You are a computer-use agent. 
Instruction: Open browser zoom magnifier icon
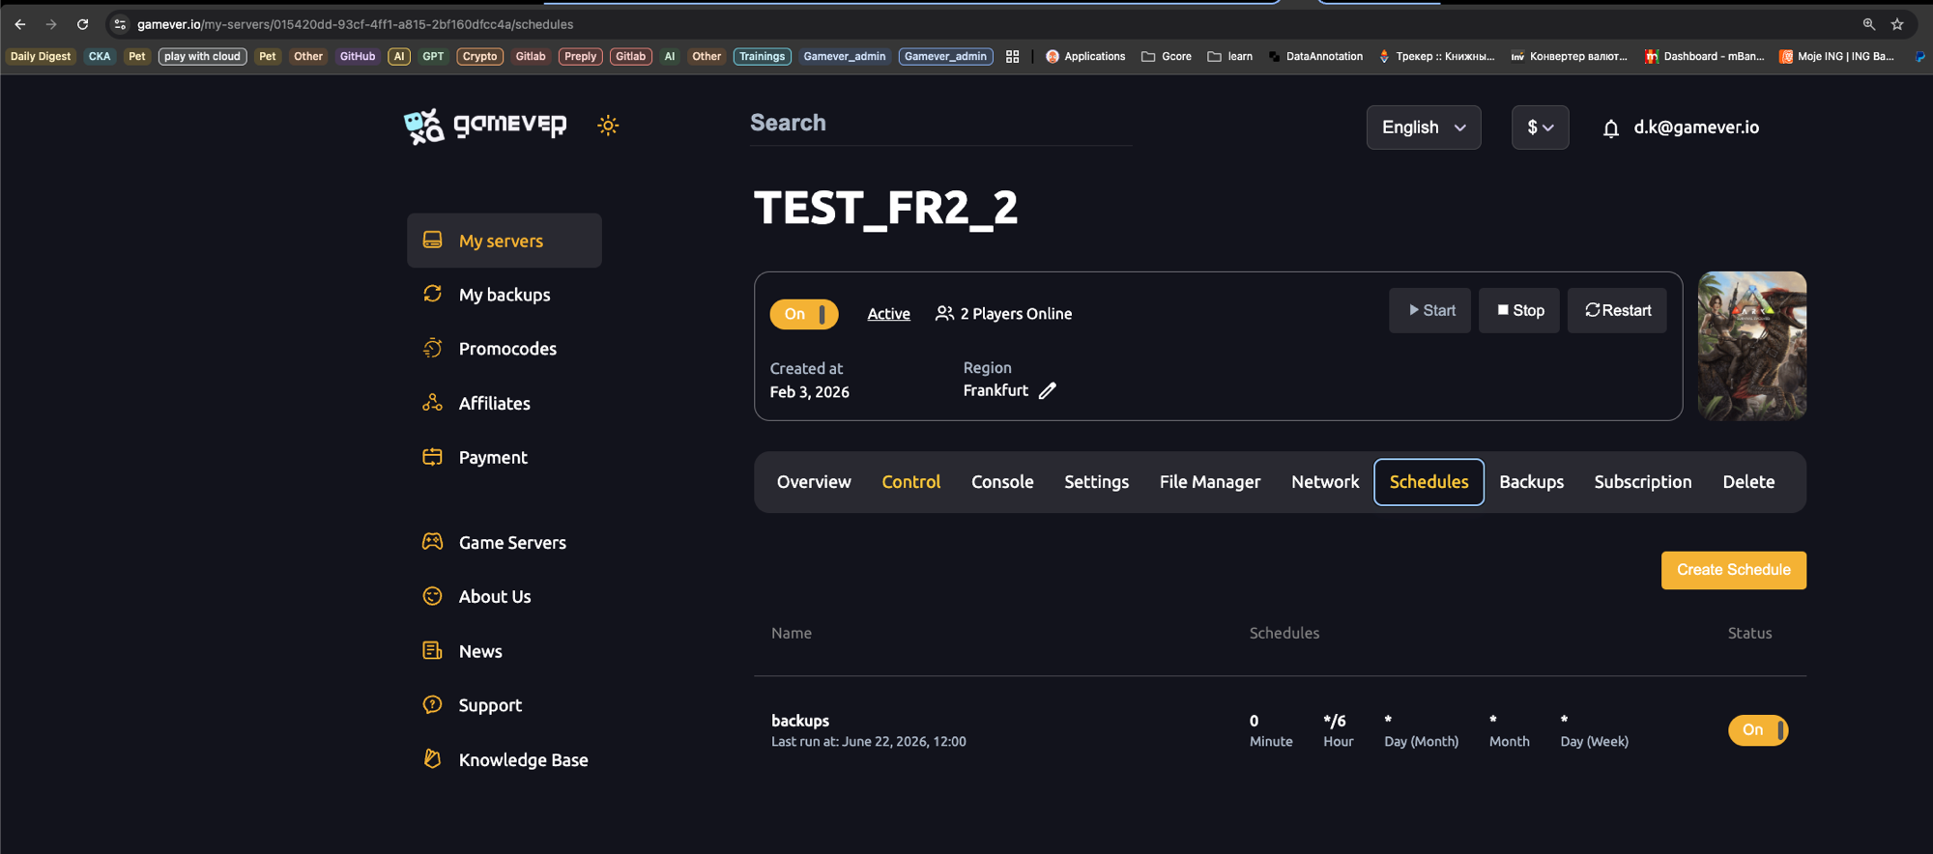coord(1868,24)
